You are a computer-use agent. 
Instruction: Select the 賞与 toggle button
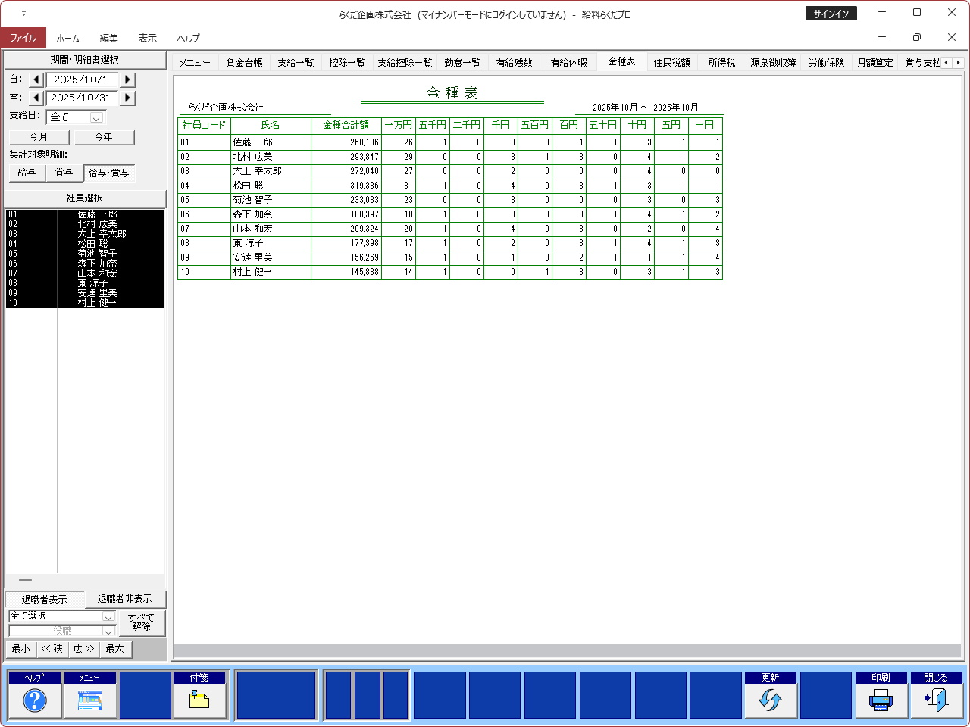point(64,173)
